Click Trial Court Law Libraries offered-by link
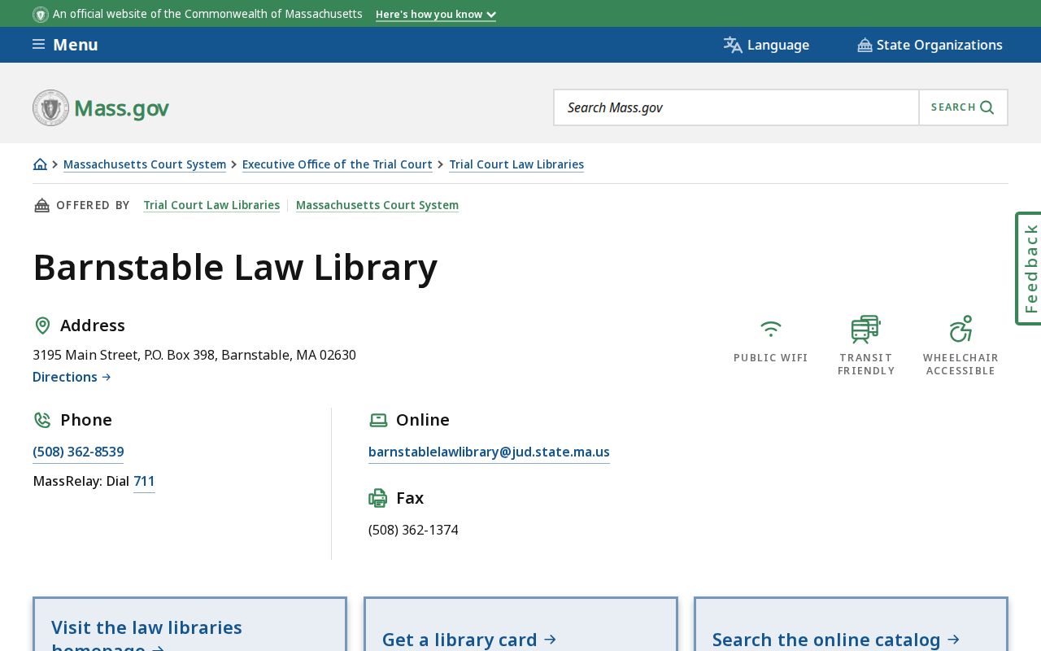1041x651 pixels. coord(211,205)
